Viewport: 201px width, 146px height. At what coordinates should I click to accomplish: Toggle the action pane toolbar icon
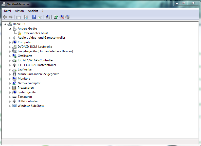click(x=40, y=17)
